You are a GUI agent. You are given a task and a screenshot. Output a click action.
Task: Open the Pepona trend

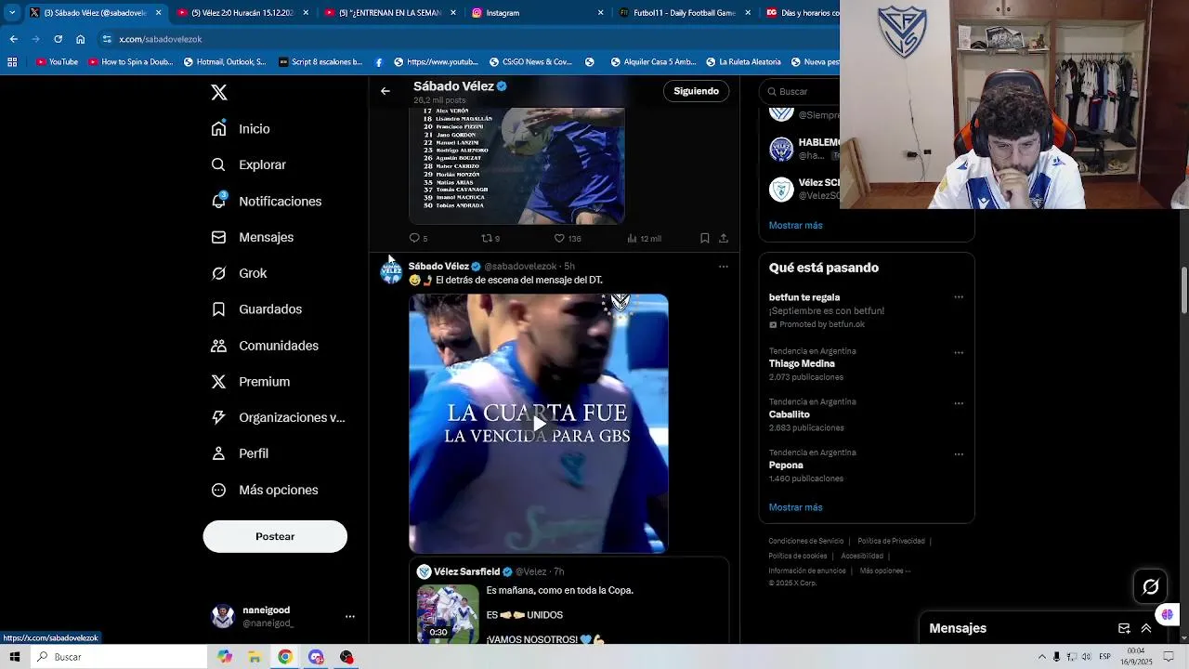(786, 466)
